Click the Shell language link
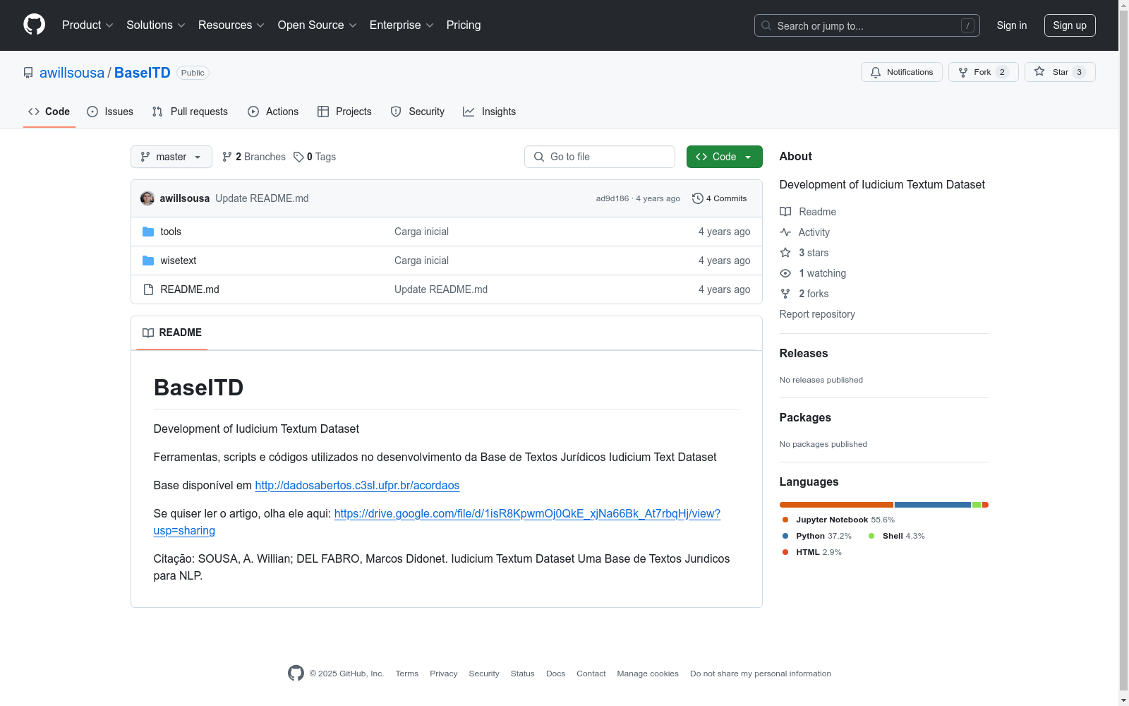 (897, 536)
